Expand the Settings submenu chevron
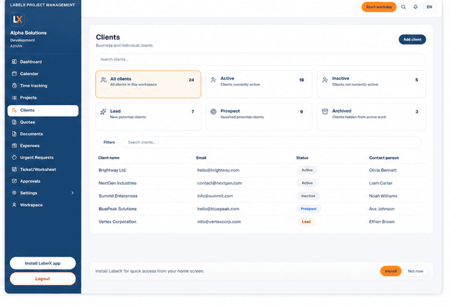 [72, 193]
